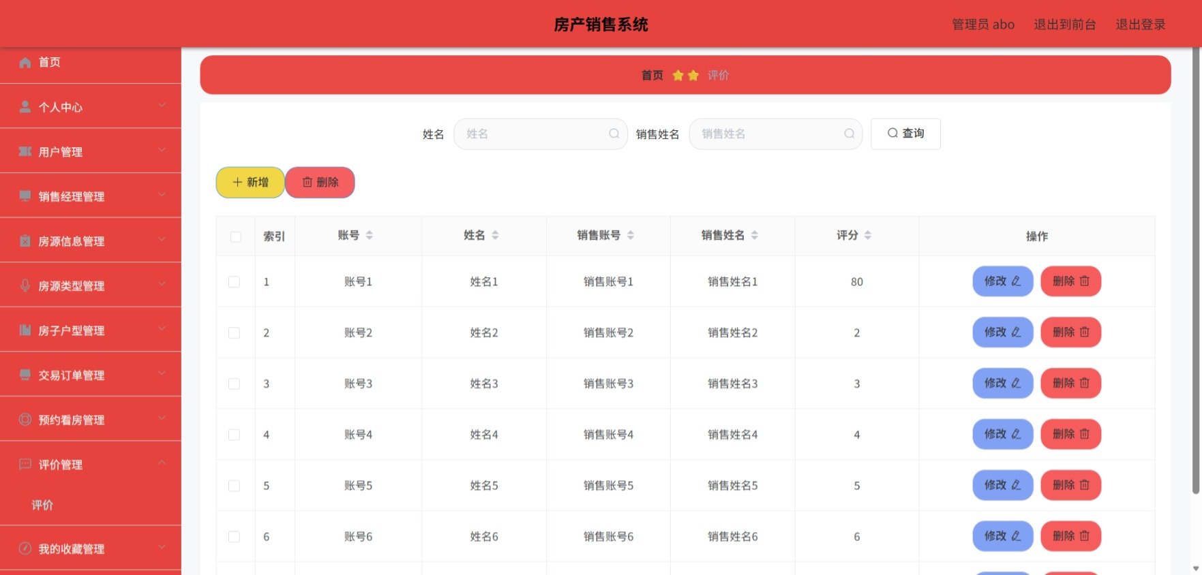Click the icon beside 交易订单管理
The image size is (1202, 575).
(25, 375)
